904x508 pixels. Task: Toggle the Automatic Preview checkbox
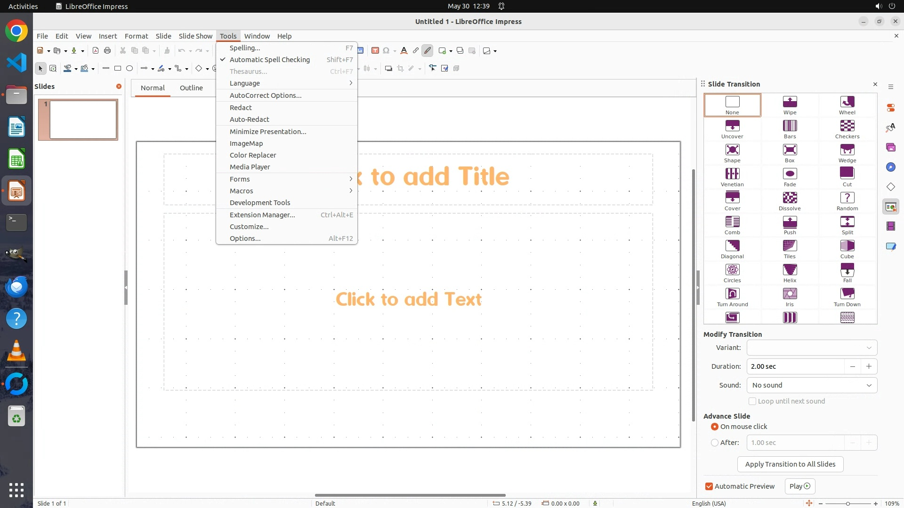pos(709,486)
